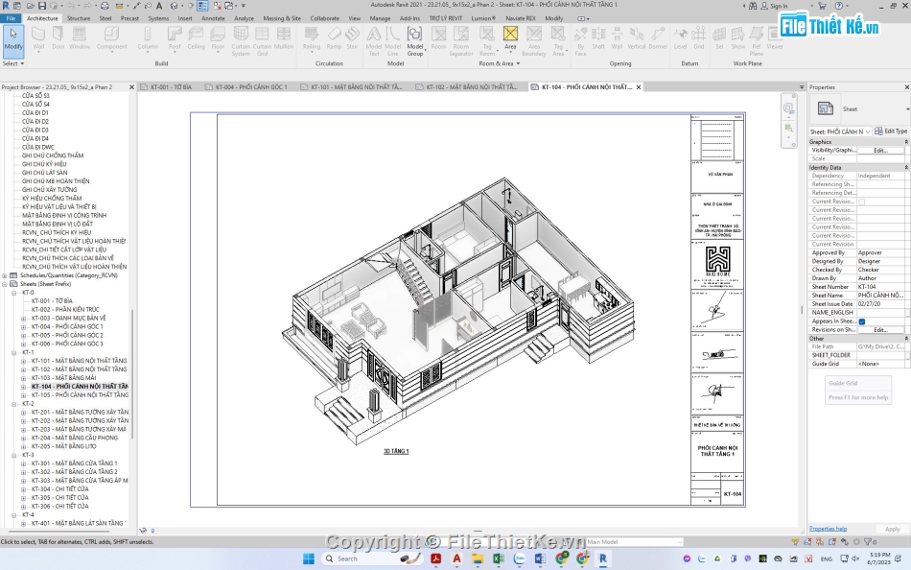Click the Sheet Number value KT-104

coord(880,287)
